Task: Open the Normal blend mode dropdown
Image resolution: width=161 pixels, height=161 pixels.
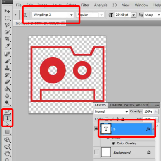Action: [x=111, y=112]
